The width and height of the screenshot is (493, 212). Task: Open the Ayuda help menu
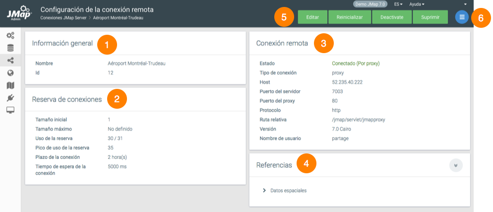417,4
